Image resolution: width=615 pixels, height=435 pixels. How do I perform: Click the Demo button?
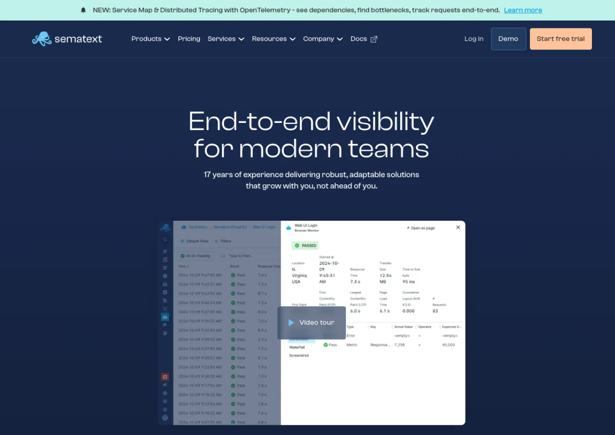(x=508, y=39)
